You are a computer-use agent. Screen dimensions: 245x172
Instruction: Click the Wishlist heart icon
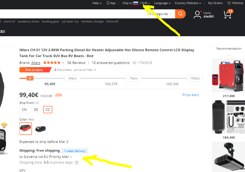[229, 3]
